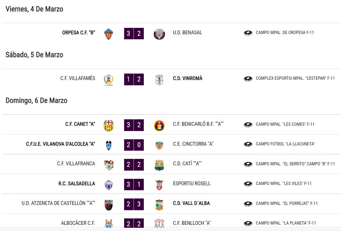Click stadium icon beside Campo Mpal. de Oropesa
Viewport: 341px width, 231px height.
coord(248,33)
